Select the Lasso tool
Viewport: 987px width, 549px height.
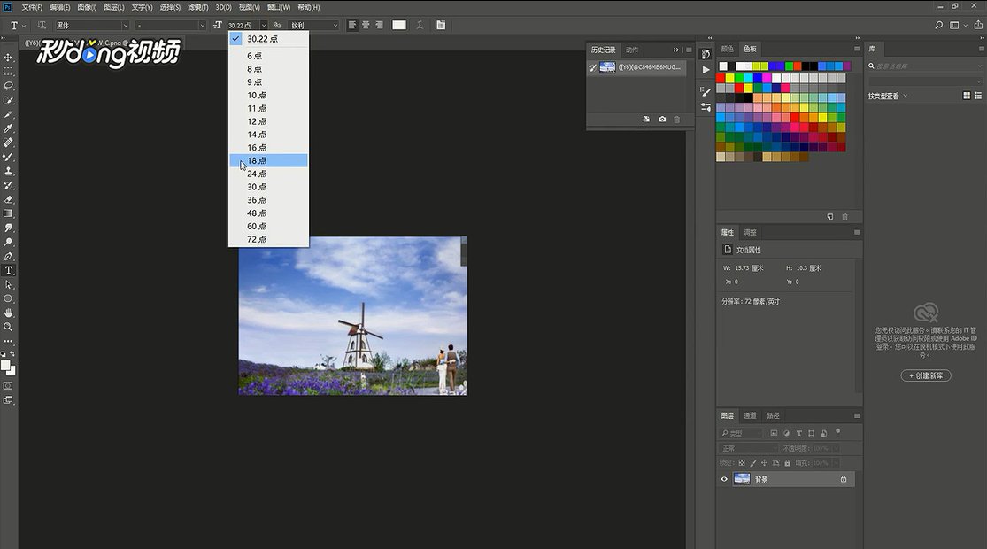8,86
